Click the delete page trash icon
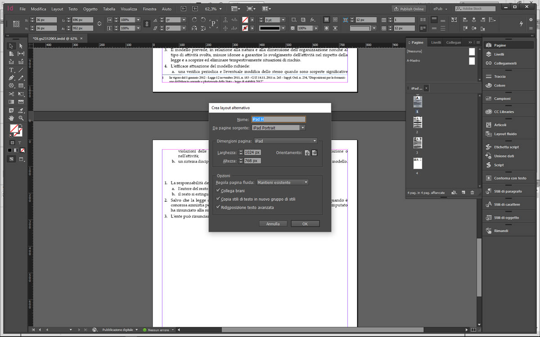This screenshot has width=540, height=337. point(472,193)
